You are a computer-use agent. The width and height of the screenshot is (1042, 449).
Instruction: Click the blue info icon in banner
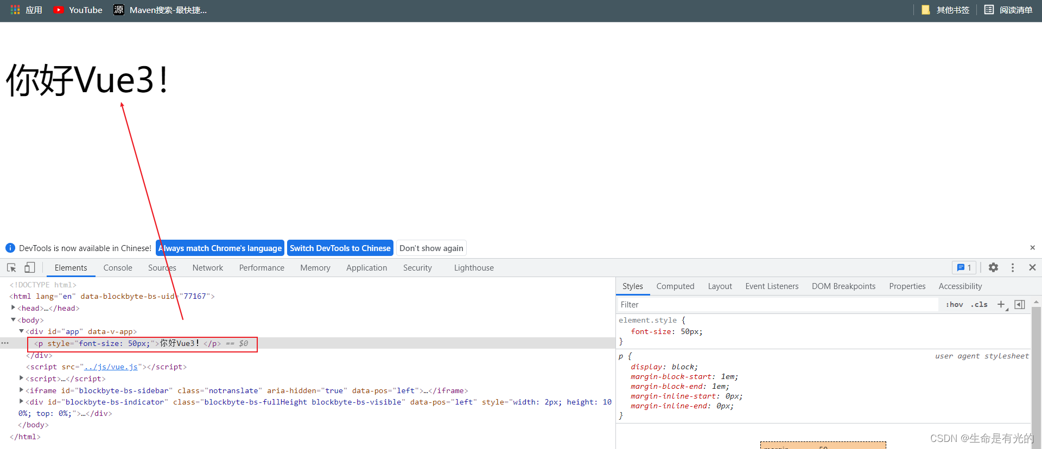click(x=10, y=248)
